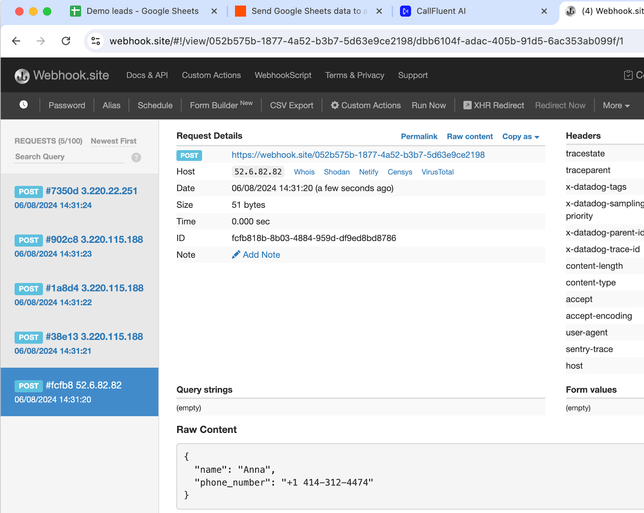Open request history clock icon
Screen dimensions: 644x513
tap(24, 105)
